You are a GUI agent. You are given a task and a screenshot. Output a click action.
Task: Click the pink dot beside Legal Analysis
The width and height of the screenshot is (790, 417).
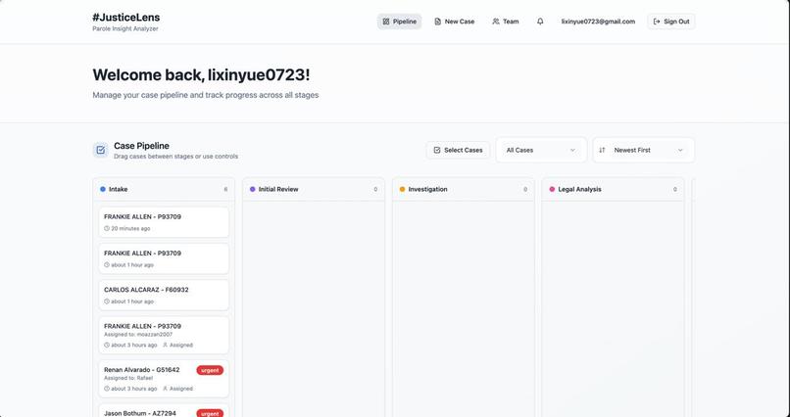click(552, 189)
